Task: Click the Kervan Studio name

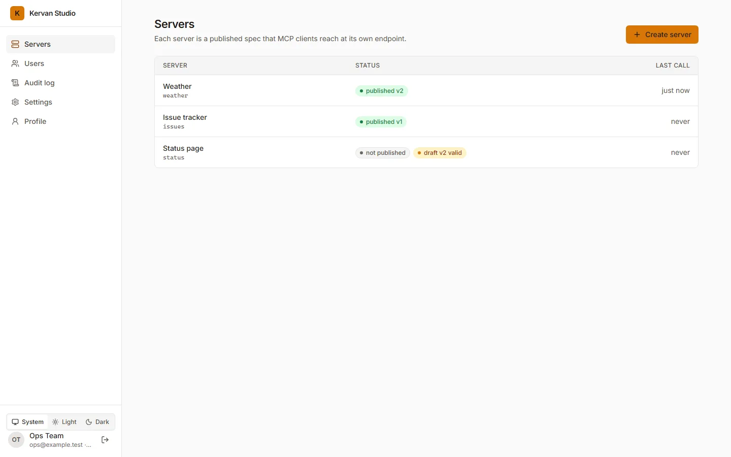Action: (52, 13)
